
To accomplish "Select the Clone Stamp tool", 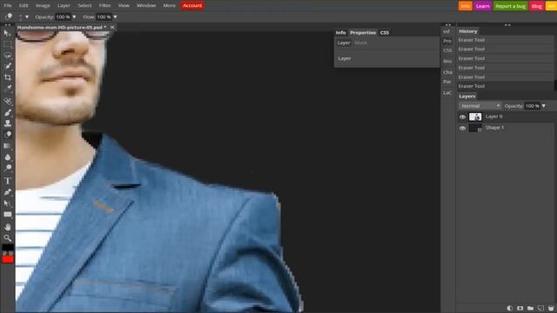I will 7,123.
